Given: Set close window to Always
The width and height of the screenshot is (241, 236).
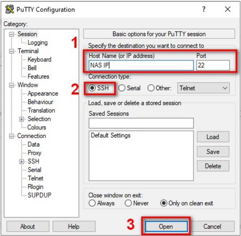Looking at the screenshot, I should click(x=92, y=203).
